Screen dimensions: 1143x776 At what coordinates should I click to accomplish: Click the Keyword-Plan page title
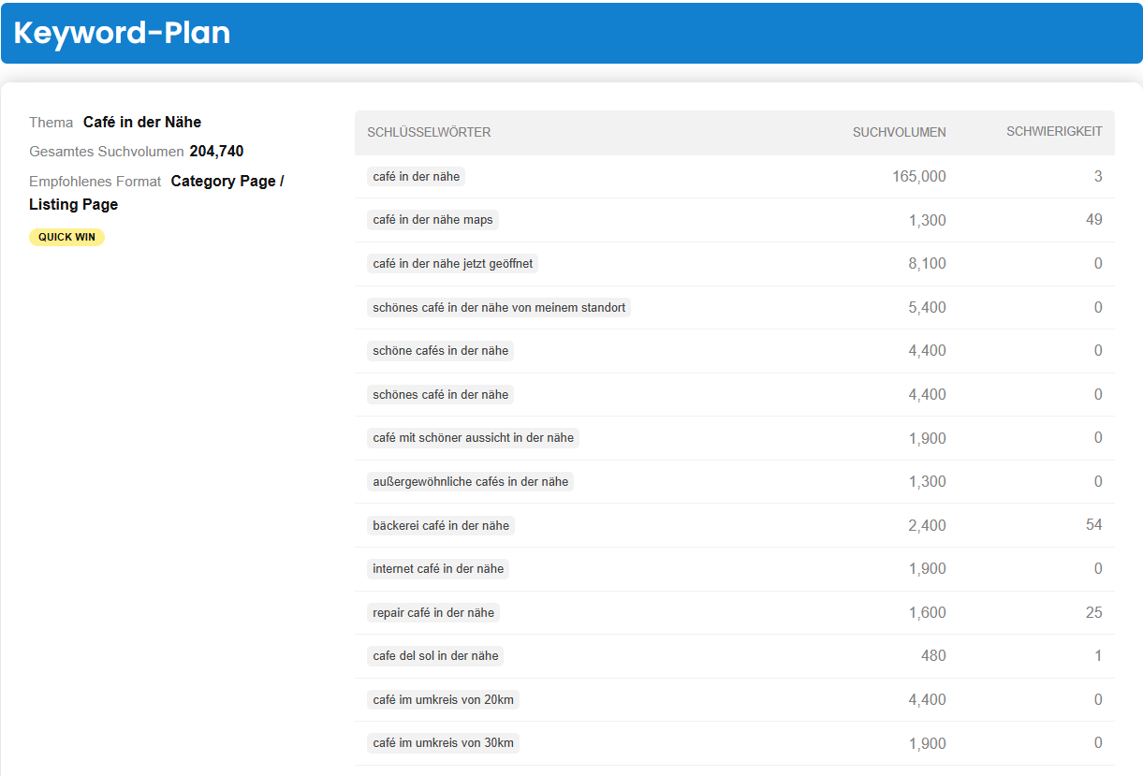pos(122,34)
